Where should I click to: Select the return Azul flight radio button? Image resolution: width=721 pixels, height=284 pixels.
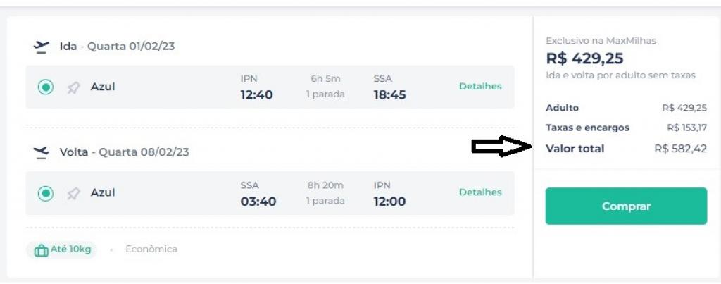coord(46,193)
